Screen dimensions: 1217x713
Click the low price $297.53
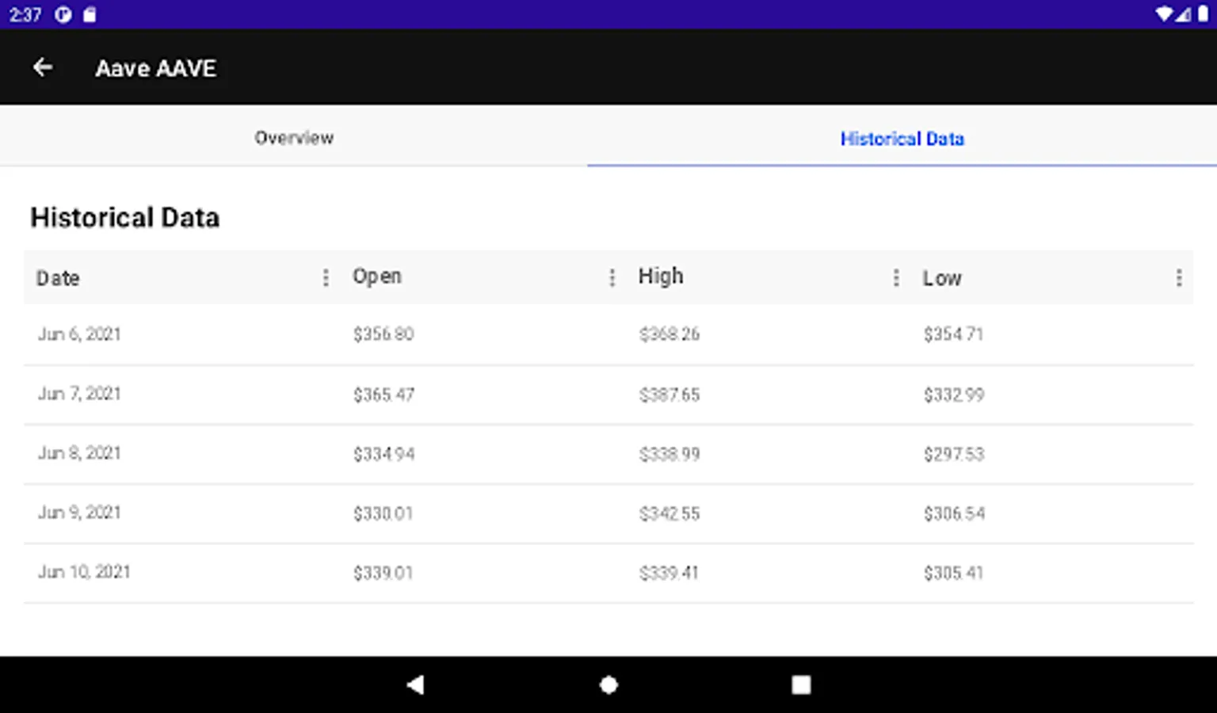point(954,454)
